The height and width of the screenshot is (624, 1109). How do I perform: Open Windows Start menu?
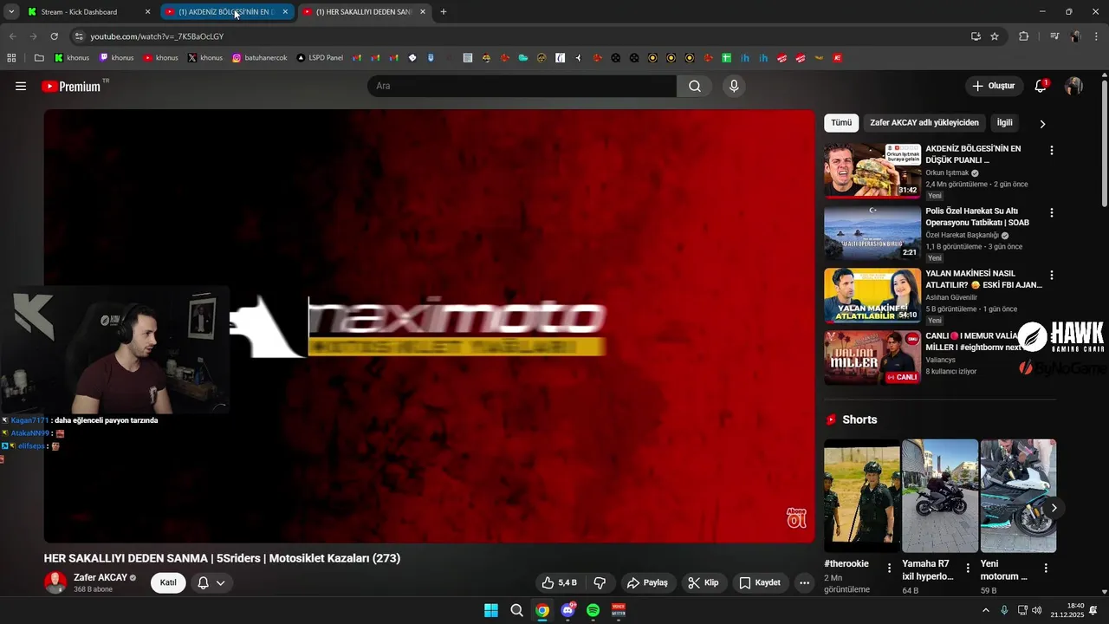tap(491, 610)
